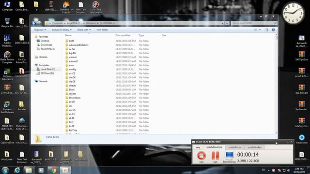Select Recent Places in navigation pane
Image resolution: width=310 pixels, height=174 pixels.
[47, 49]
